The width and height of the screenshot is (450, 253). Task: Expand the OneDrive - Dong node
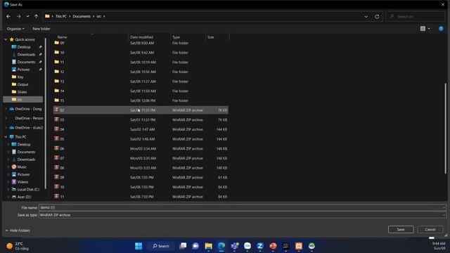[x=6, y=109]
